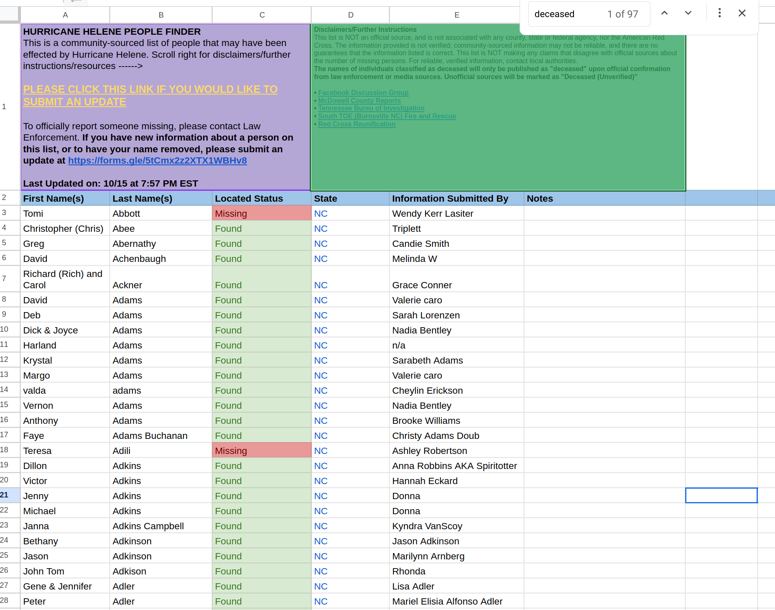Click the 'Located Status' header cell
Screen dimensions: 775x610
click(x=262, y=198)
